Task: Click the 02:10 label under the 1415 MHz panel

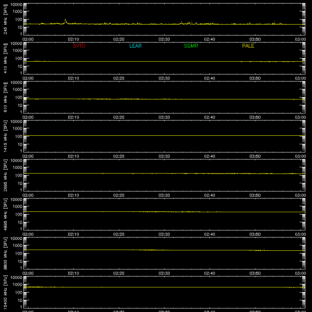Action: pyautogui.click(x=73, y=156)
